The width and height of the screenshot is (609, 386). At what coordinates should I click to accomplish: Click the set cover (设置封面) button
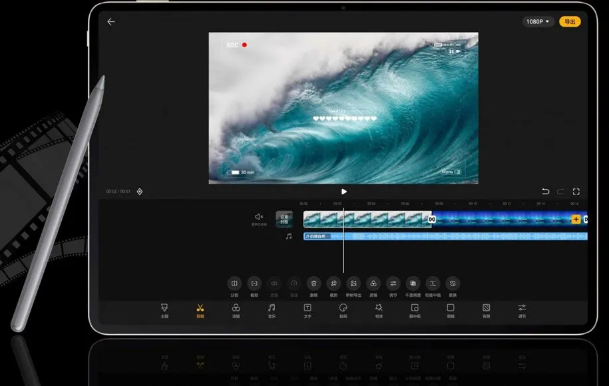[x=284, y=219]
